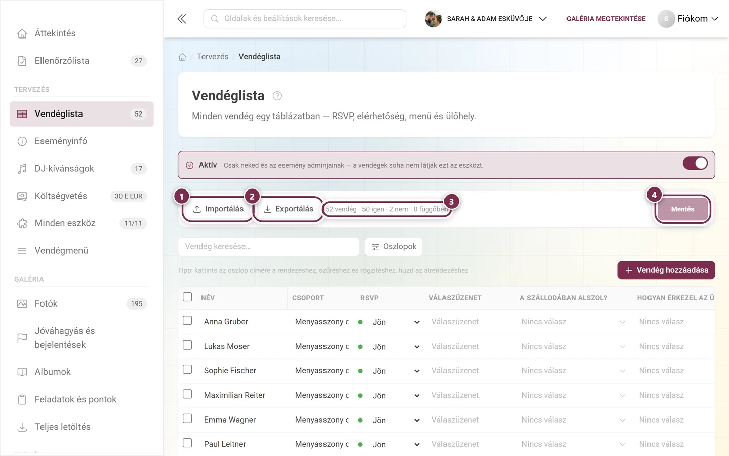Open the Fotók gallery section
The height and width of the screenshot is (456, 729).
pos(82,304)
